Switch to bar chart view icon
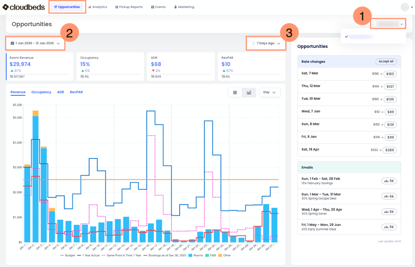The height and width of the screenshot is (267, 415). [249, 92]
